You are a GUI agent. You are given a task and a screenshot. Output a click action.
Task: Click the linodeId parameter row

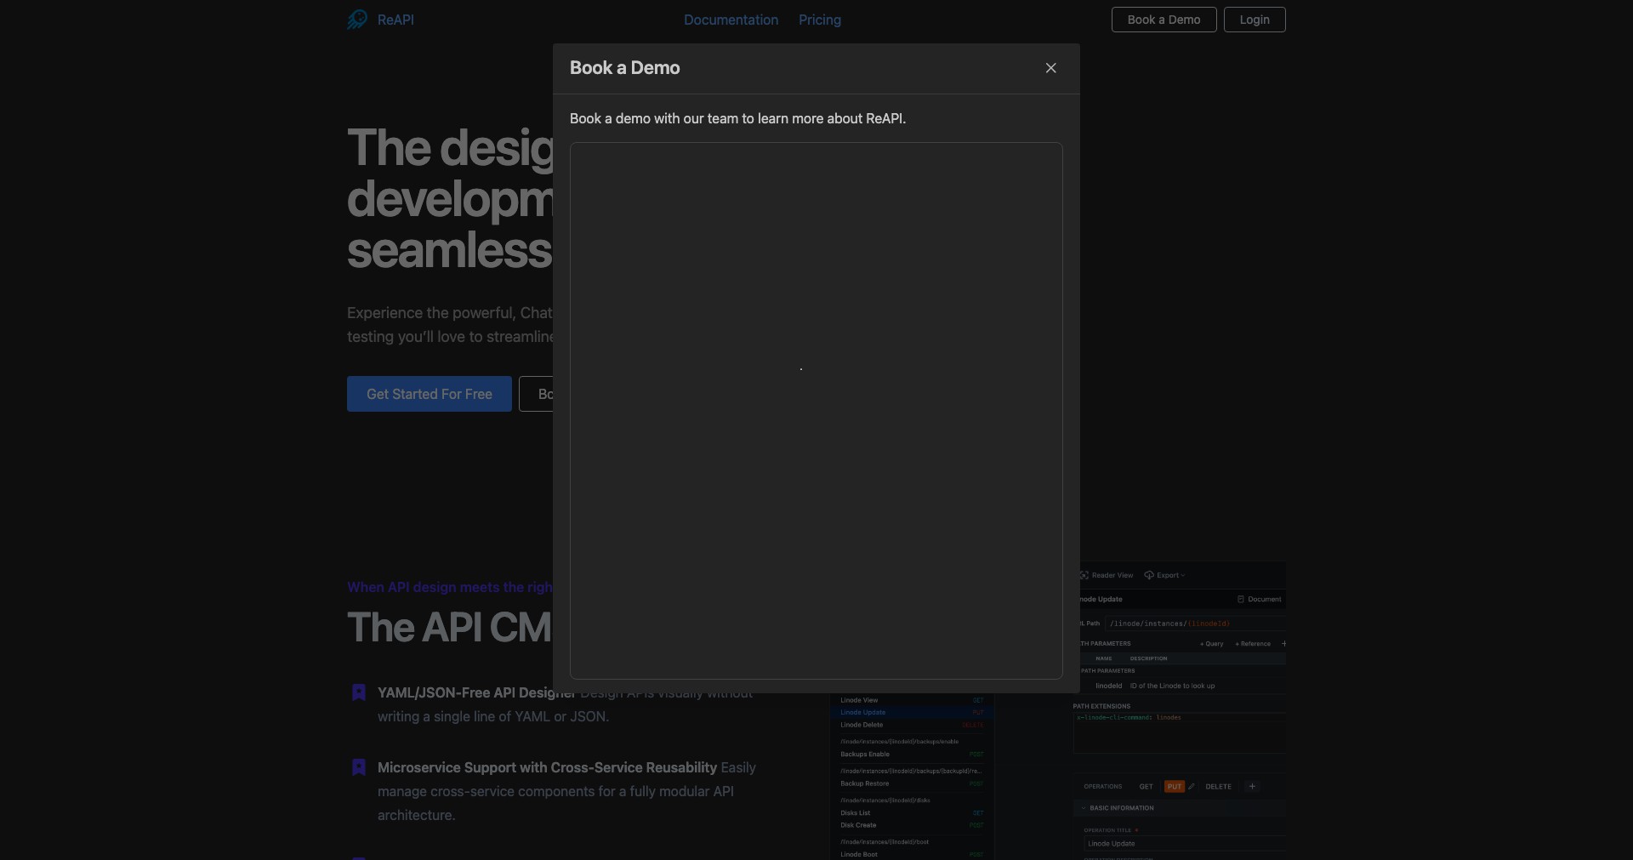[1182, 686]
